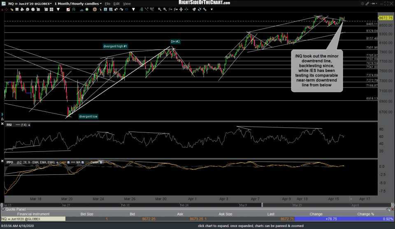Click the bar chart type icon
Screen dimensions: 395x229
74,9
